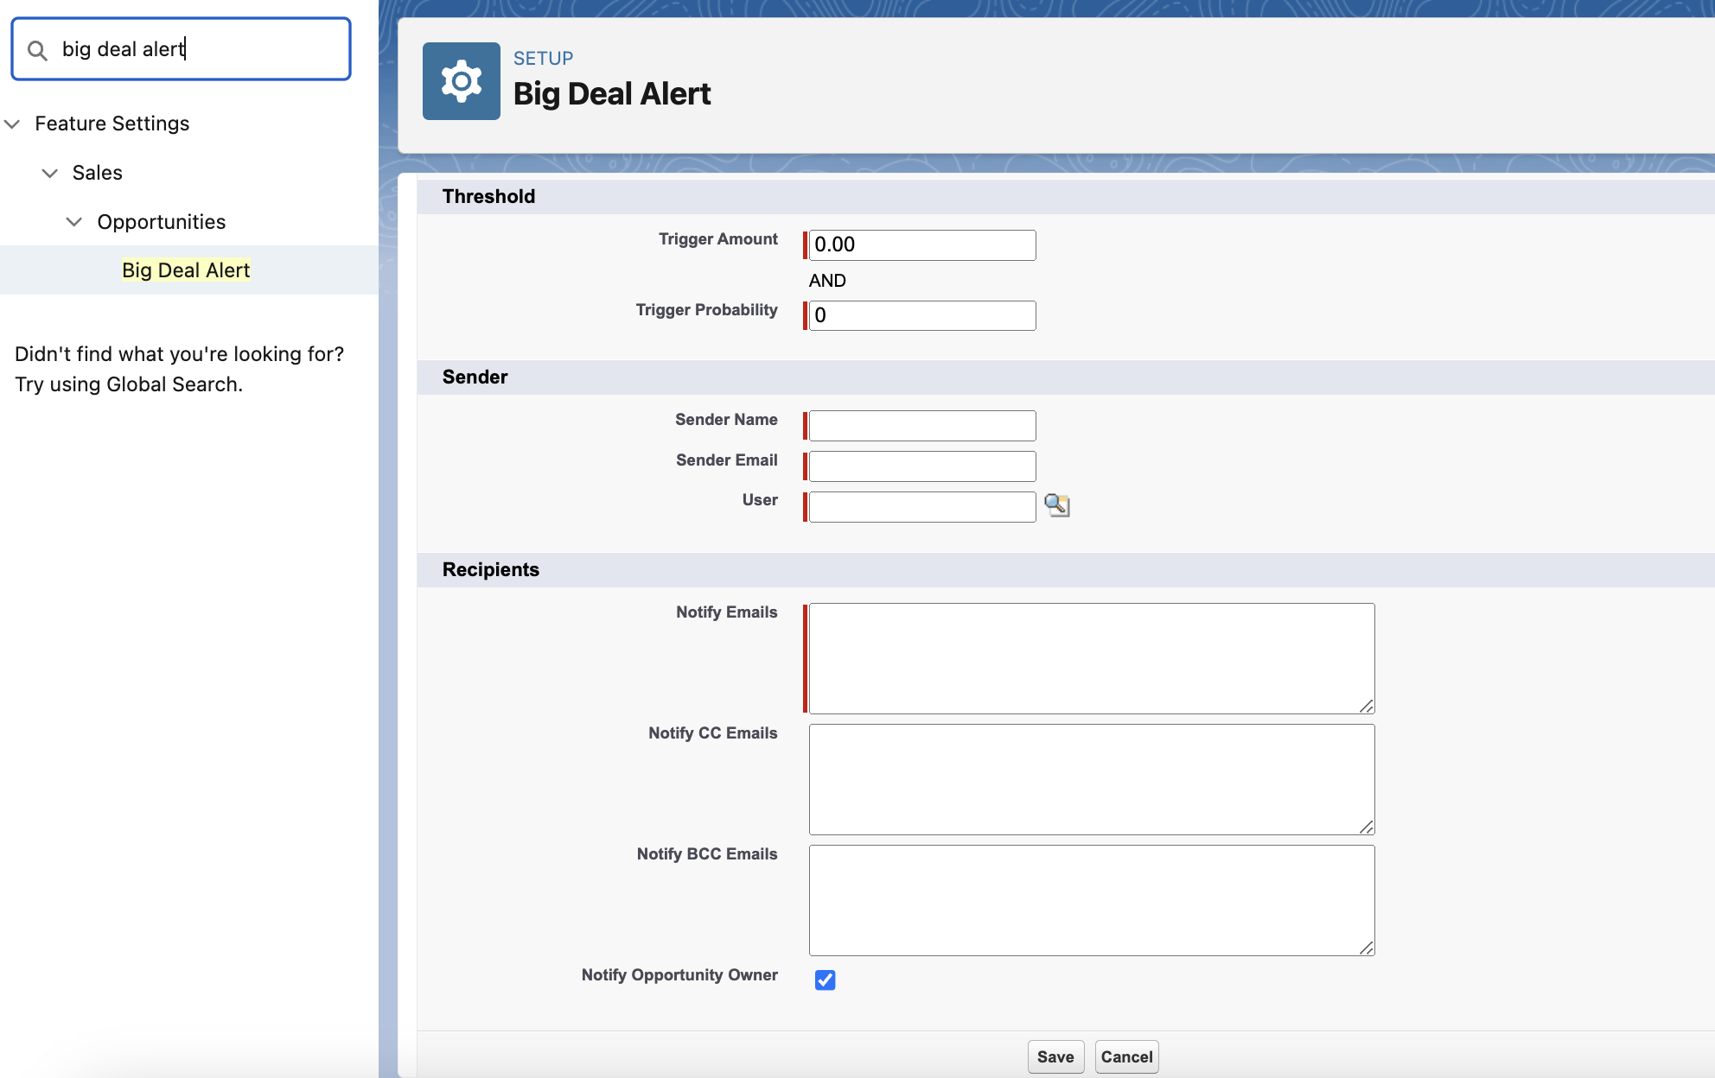
Task: Collapse the Feature Settings chevron
Action: click(x=12, y=124)
